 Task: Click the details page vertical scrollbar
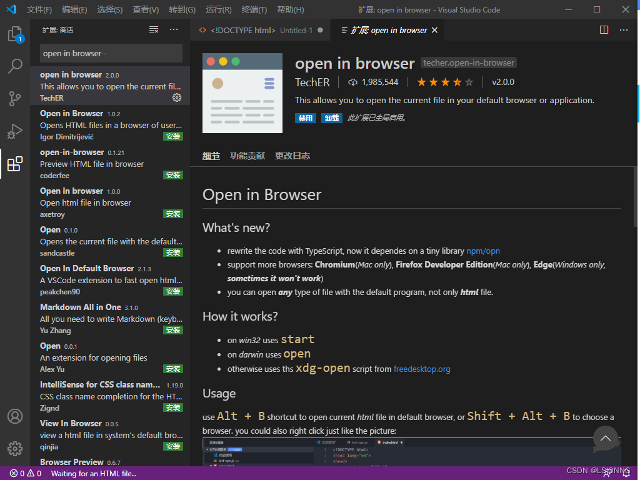[636, 196]
